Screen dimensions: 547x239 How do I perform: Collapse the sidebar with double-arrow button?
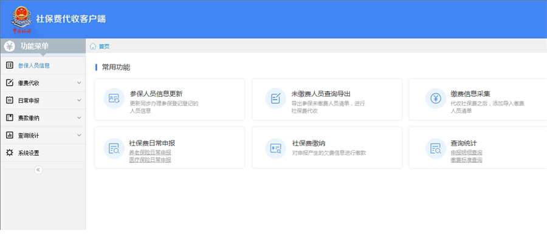pos(38,170)
